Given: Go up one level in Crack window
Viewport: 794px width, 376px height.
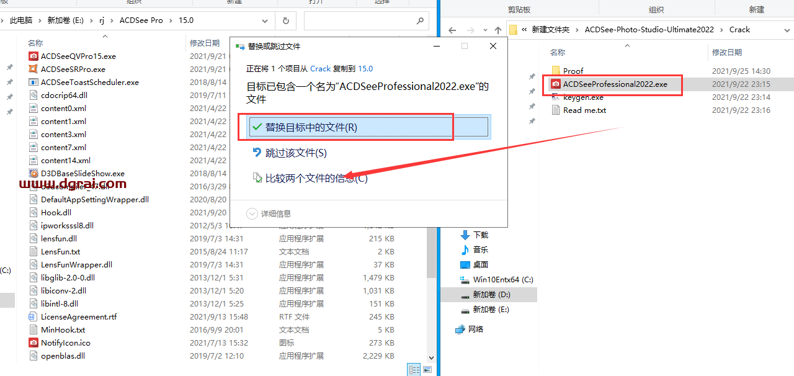Looking at the screenshot, I should tap(497, 30).
